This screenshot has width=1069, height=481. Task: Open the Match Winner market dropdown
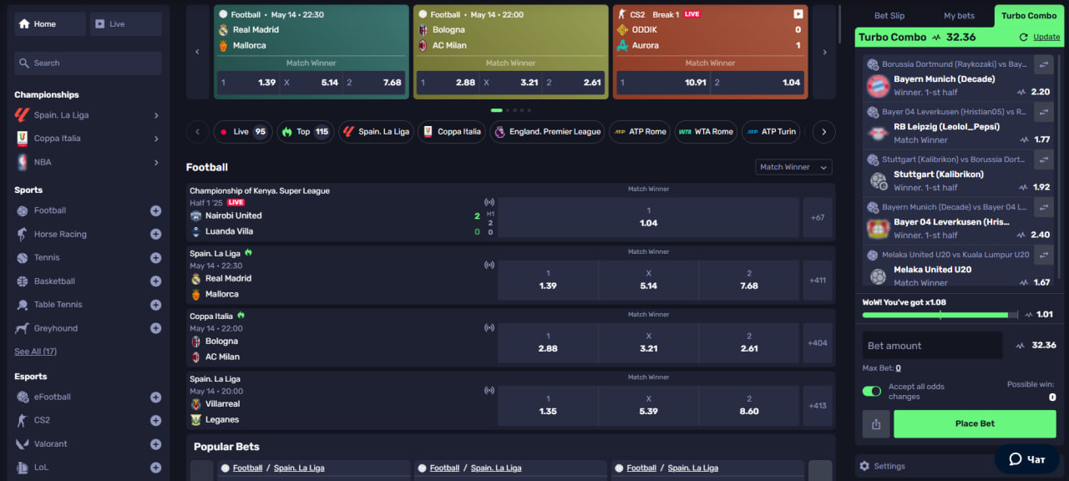click(x=793, y=167)
